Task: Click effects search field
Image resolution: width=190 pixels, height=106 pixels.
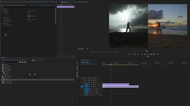Action: 9,62
